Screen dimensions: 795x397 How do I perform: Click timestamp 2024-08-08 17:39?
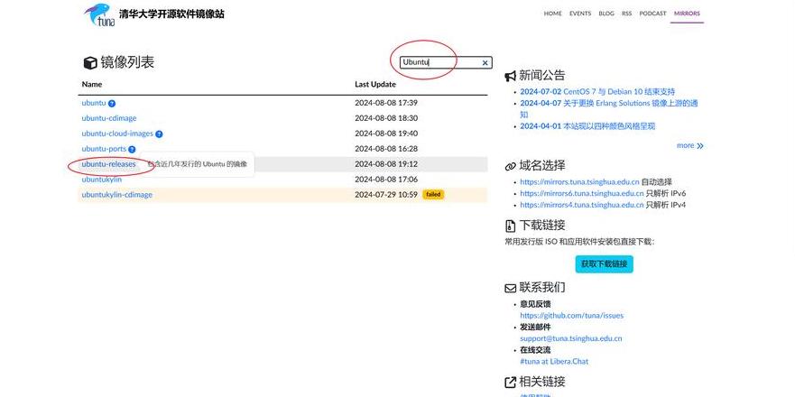[386, 103]
